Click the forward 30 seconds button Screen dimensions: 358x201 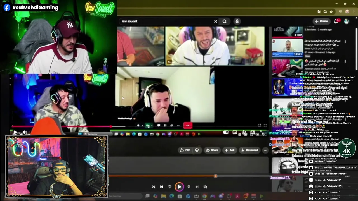(x=189, y=187)
